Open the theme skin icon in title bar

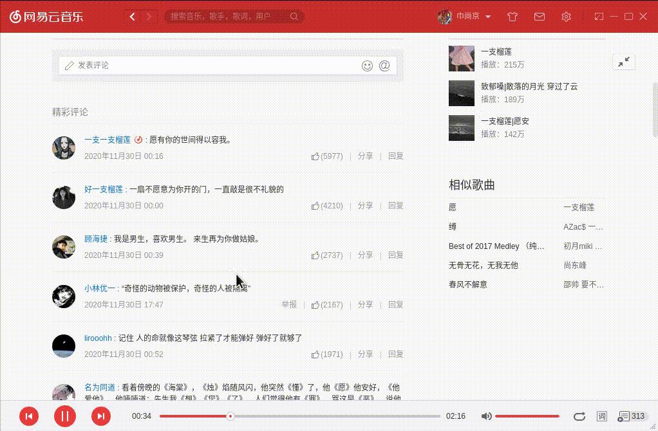512,16
